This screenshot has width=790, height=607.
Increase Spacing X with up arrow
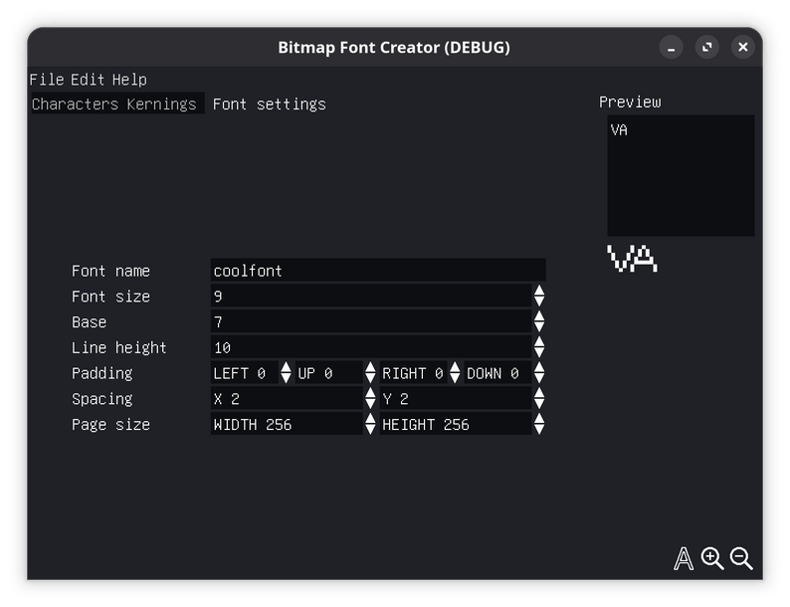click(370, 393)
